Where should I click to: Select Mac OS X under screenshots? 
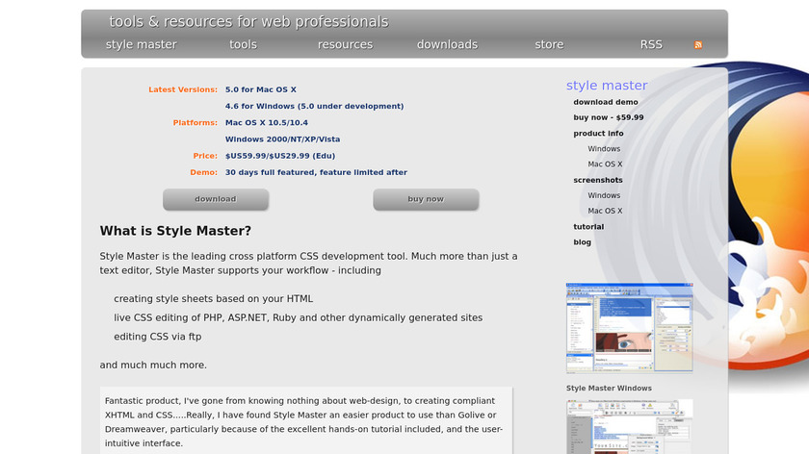click(x=605, y=211)
